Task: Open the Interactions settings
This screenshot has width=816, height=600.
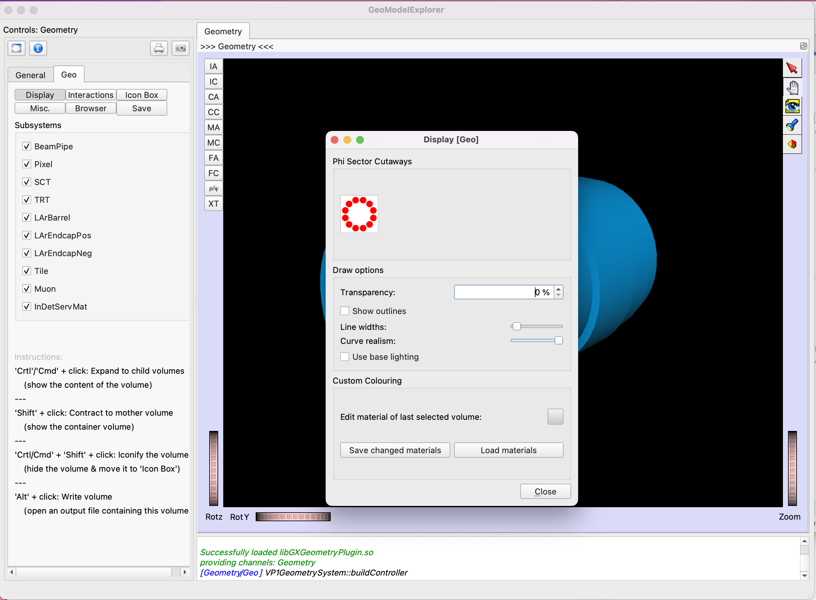Action: pyautogui.click(x=91, y=95)
